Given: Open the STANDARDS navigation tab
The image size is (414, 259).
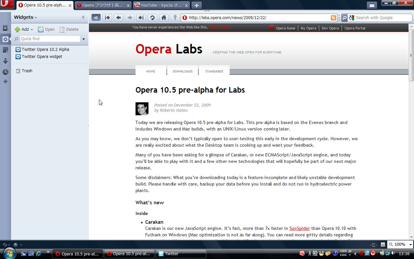Looking at the screenshot, I should tap(214, 71).
